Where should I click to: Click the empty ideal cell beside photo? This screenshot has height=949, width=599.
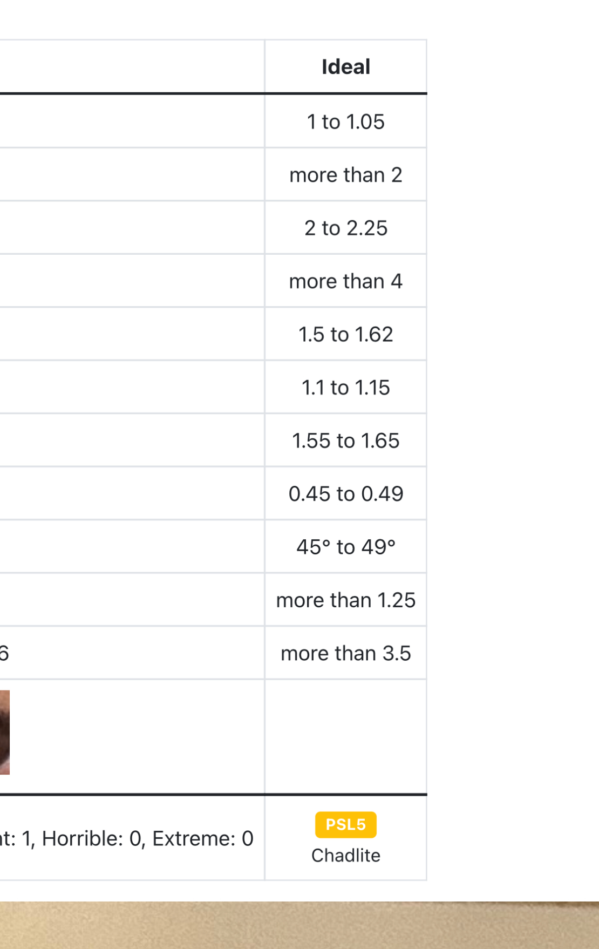345,737
